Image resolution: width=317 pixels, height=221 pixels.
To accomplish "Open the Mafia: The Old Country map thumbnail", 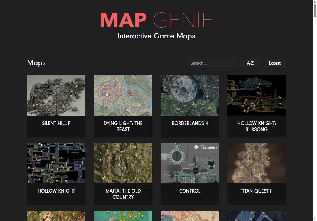I will (123, 163).
